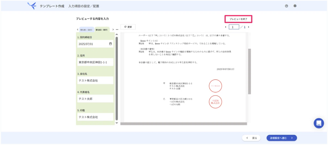The height and width of the screenshot is (145, 328).
Task: Click 送信設定へ進む button
Action: click(282, 138)
